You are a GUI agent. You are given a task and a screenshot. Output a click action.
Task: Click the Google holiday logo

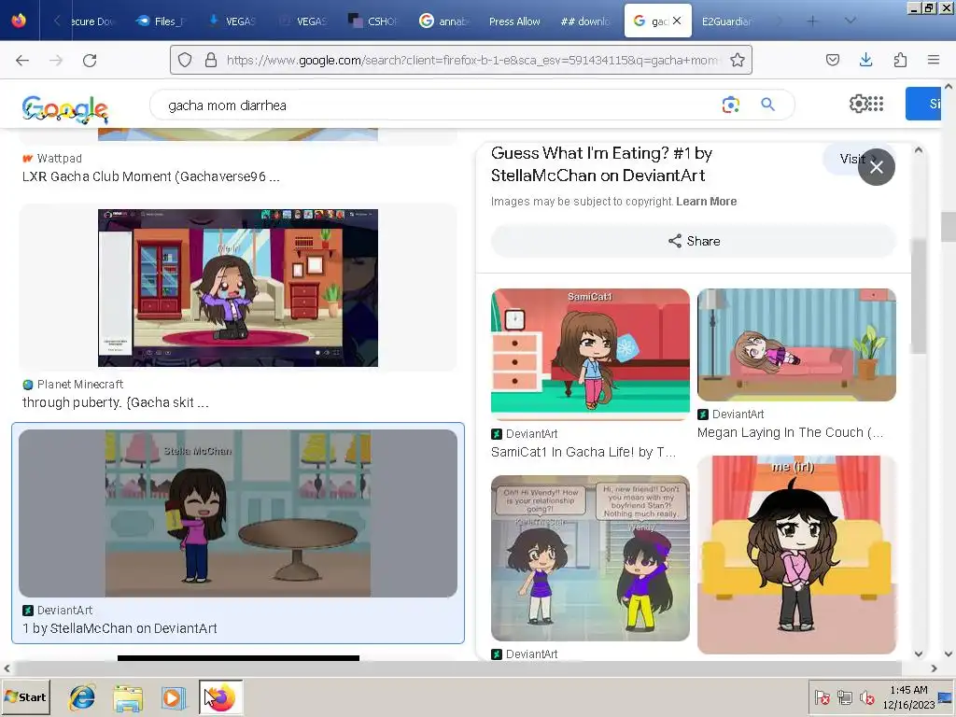coord(65,108)
